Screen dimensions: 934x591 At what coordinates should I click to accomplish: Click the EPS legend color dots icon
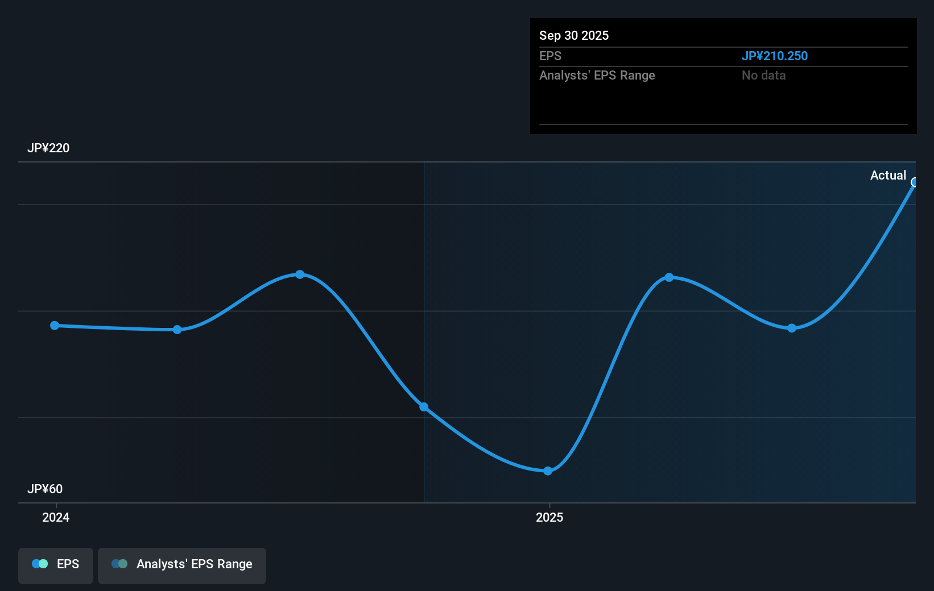(x=40, y=564)
